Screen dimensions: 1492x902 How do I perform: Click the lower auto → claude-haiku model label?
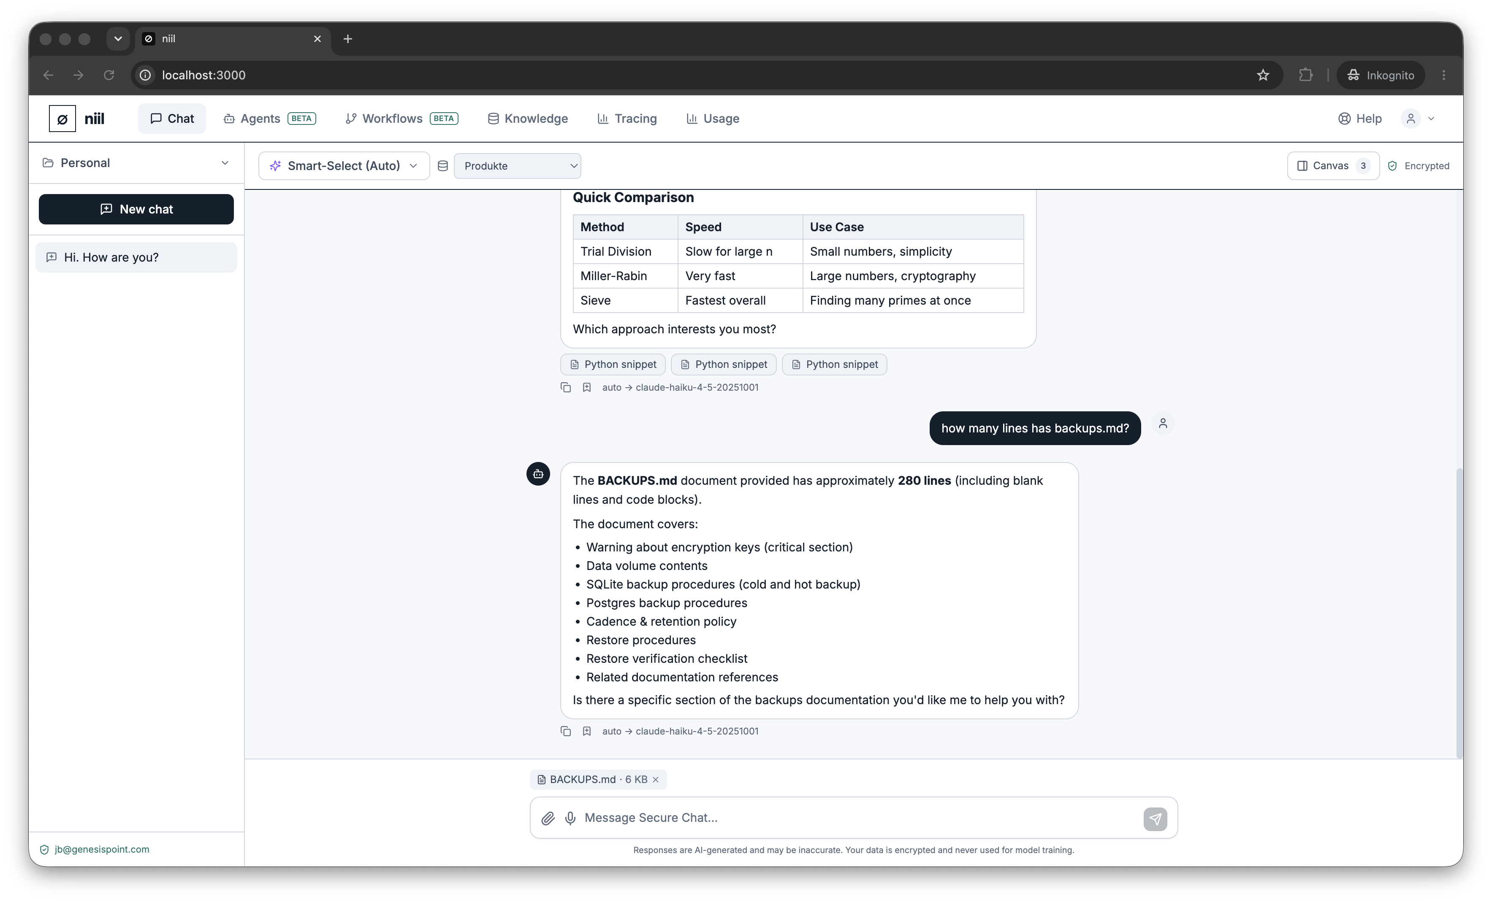point(680,731)
